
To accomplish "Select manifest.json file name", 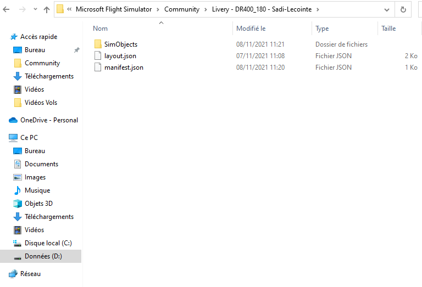I will coord(124,67).
